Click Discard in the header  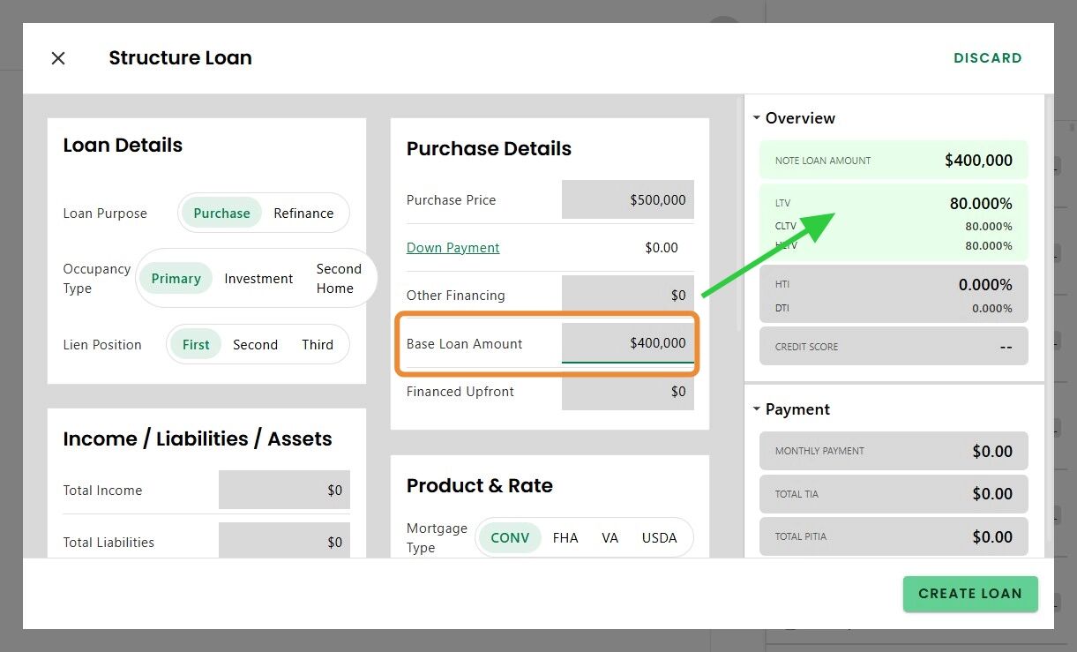[988, 58]
